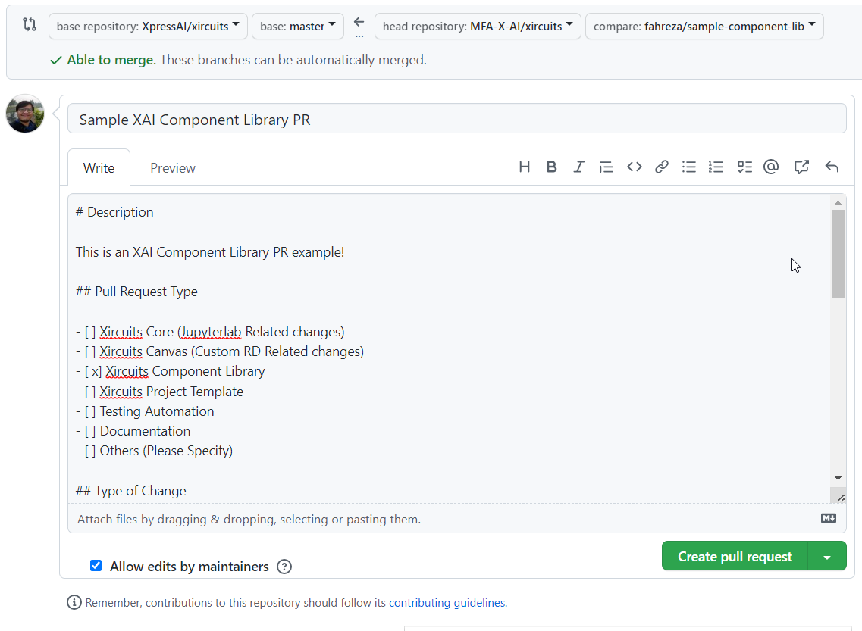Click the Markdown supported icon
This screenshot has height=631, width=862.
tap(829, 518)
